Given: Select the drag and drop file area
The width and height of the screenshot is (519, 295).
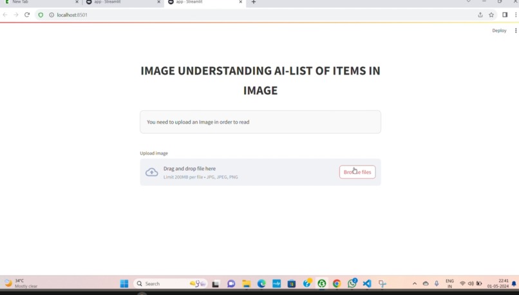Looking at the screenshot, I should (x=260, y=172).
